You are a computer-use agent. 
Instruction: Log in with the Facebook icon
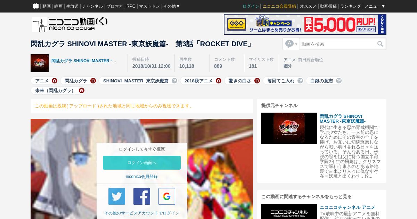pos(142,196)
